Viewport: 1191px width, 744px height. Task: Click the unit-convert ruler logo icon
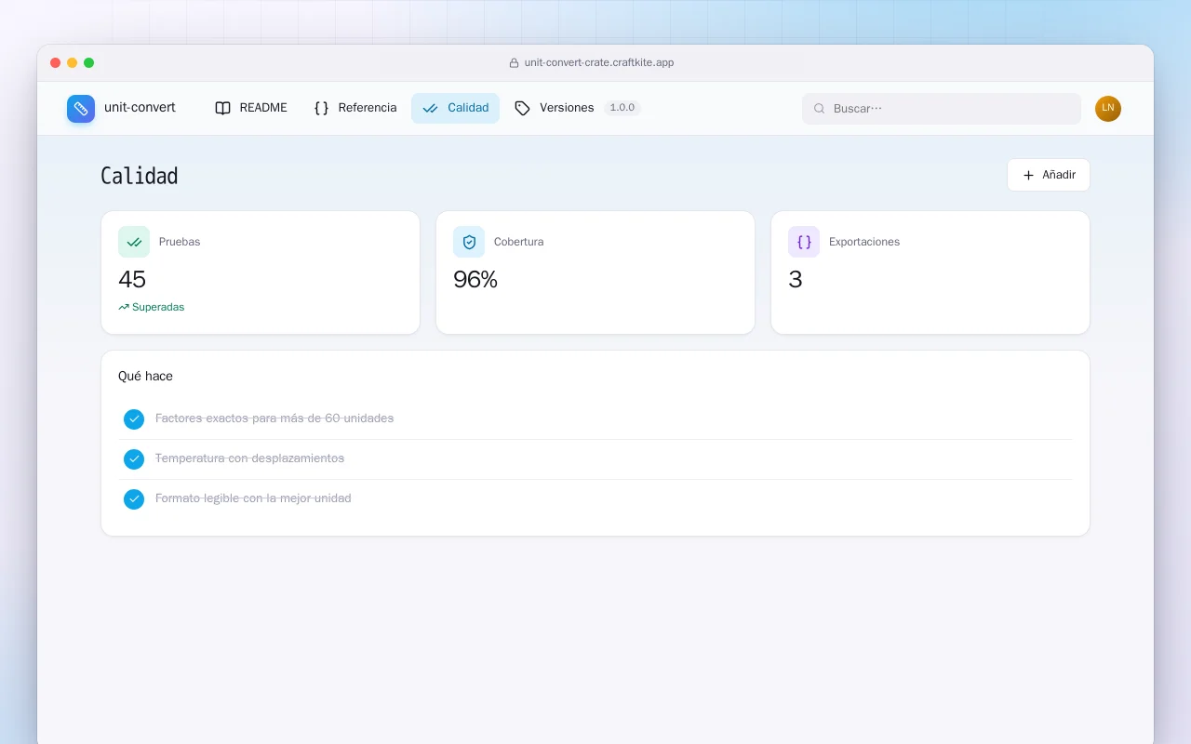click(x=81, y=109)
